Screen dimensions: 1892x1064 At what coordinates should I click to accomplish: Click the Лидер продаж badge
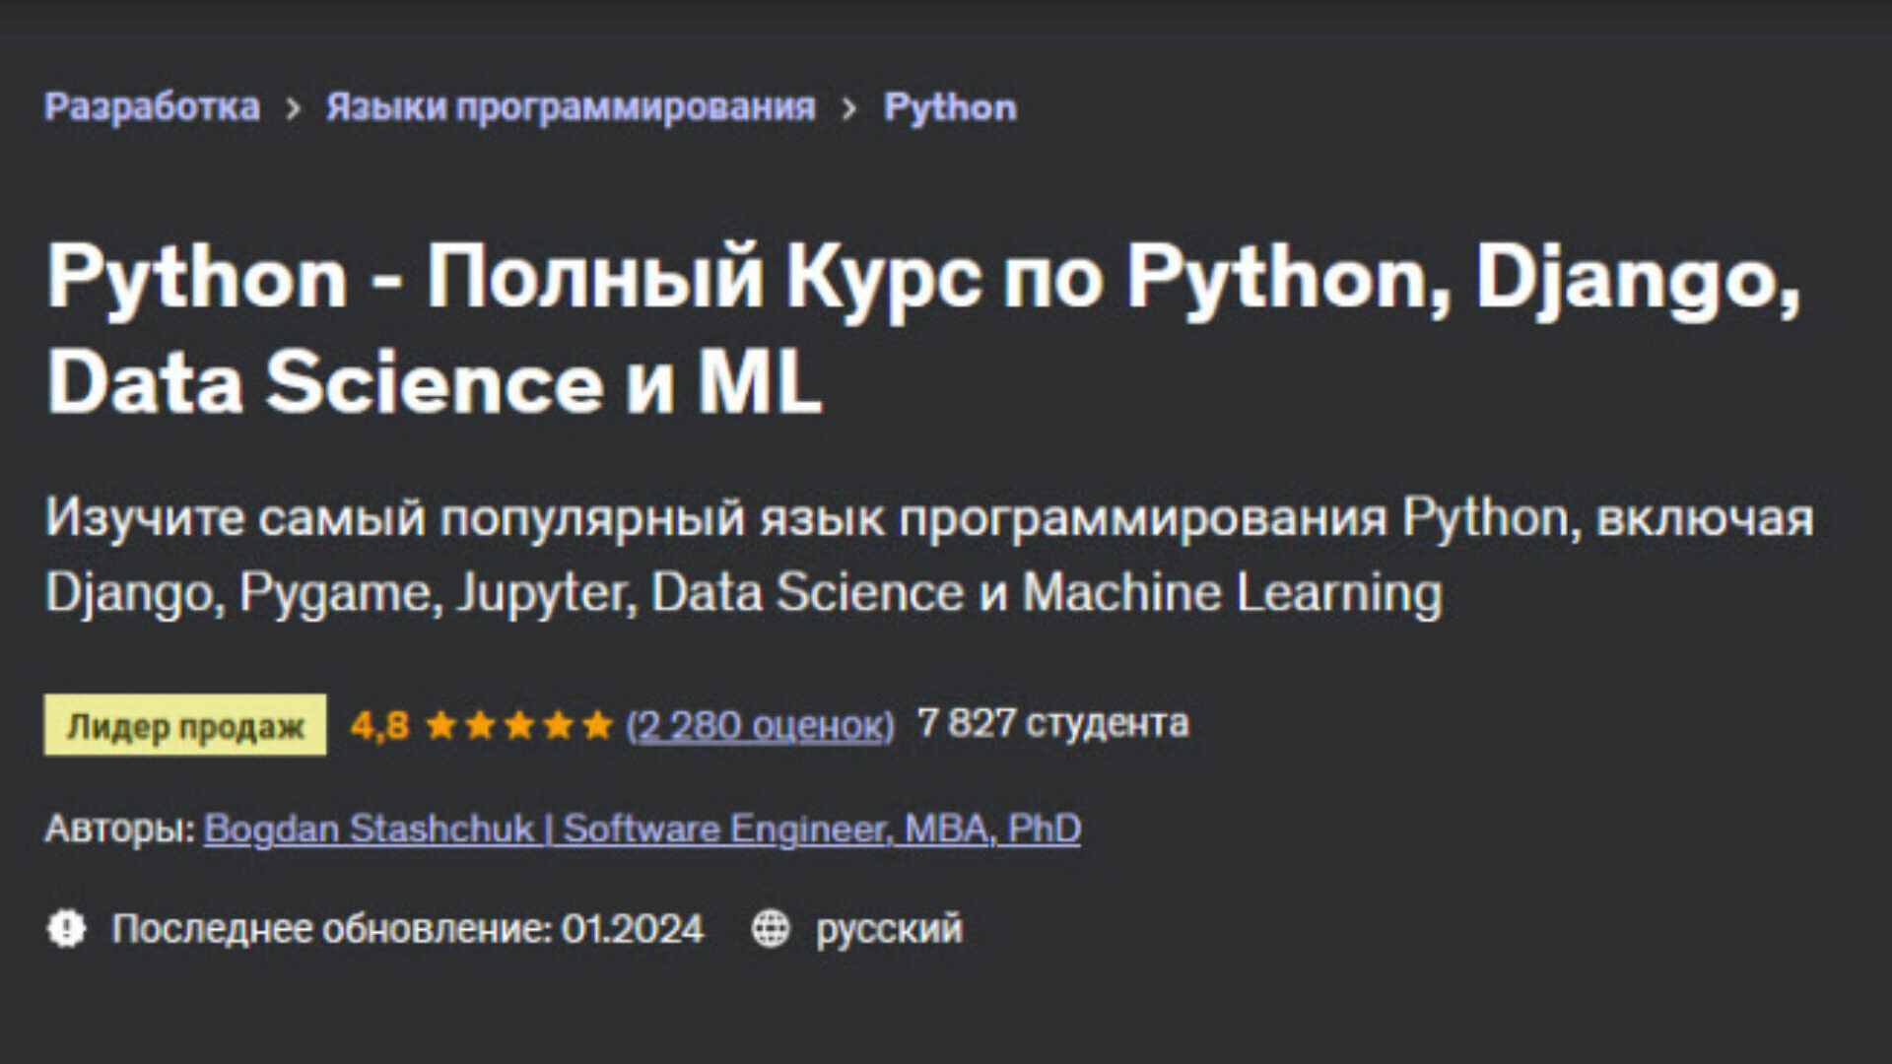click(185, 726)
